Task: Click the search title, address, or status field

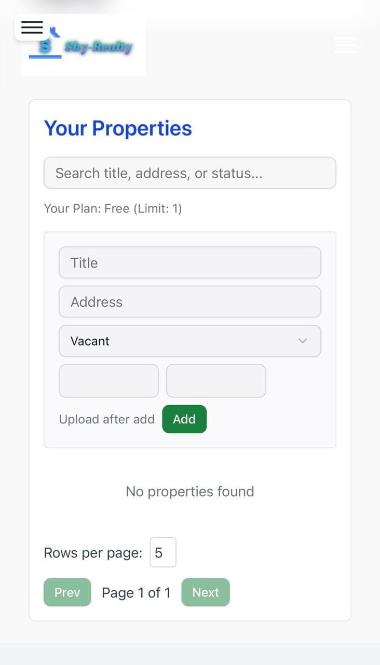Action: (190, 172)
